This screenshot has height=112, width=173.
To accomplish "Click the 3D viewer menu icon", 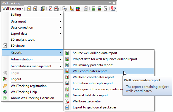I will 5,46.
